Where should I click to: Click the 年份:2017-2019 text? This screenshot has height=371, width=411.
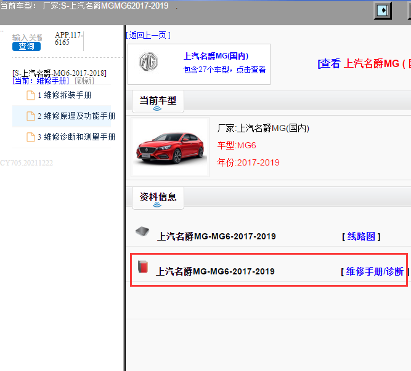(x=248, y=162)
